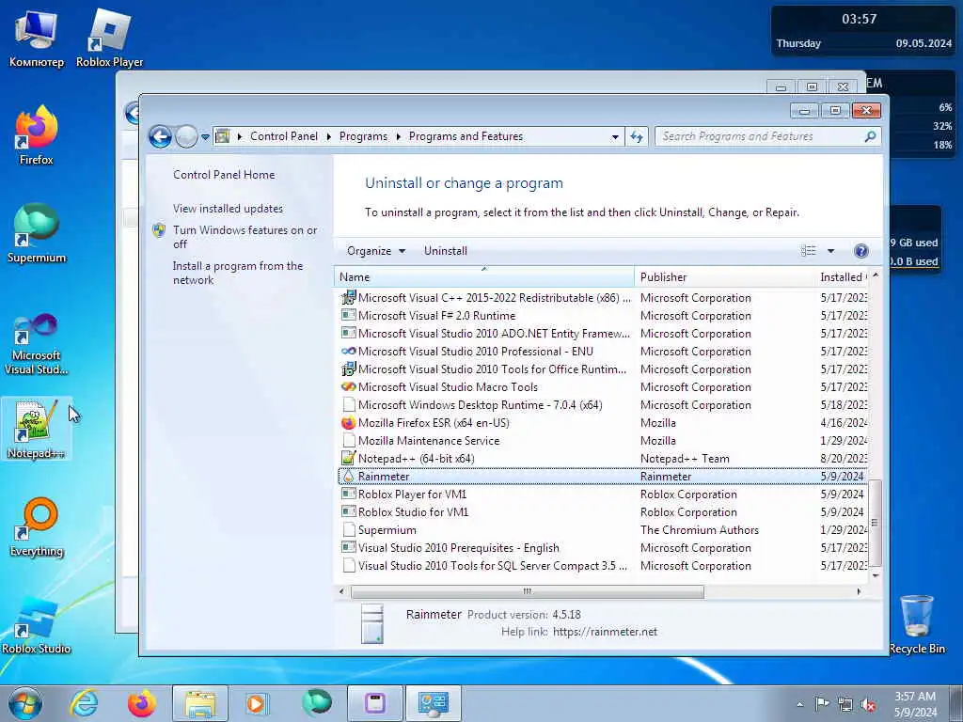Select Mozilla Firefox ESR entry
This screenshot has width=963, height=722.
click(602, 422)
